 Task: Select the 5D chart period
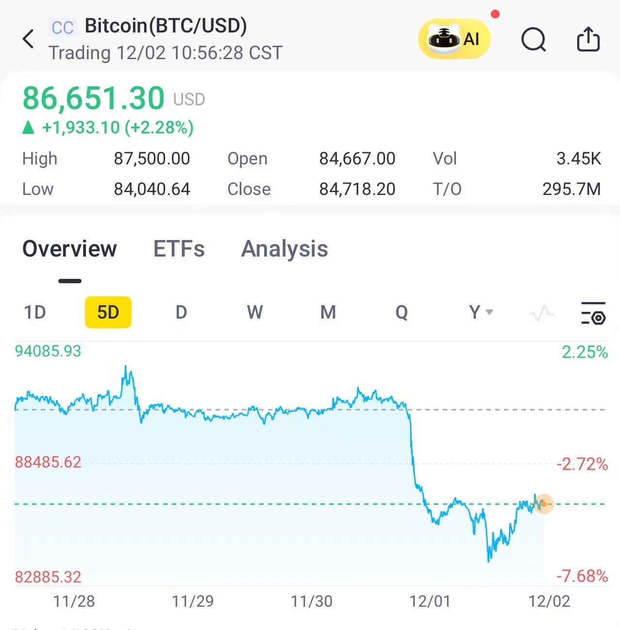(x=108, y=312)
